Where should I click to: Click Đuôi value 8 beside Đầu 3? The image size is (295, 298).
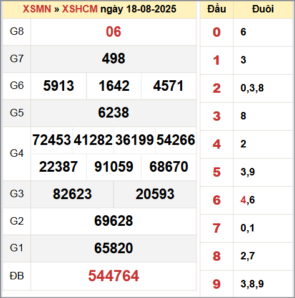coord(243,116)
